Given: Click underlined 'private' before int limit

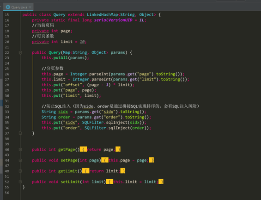Looking at the screenshot, I should (40, 42).
